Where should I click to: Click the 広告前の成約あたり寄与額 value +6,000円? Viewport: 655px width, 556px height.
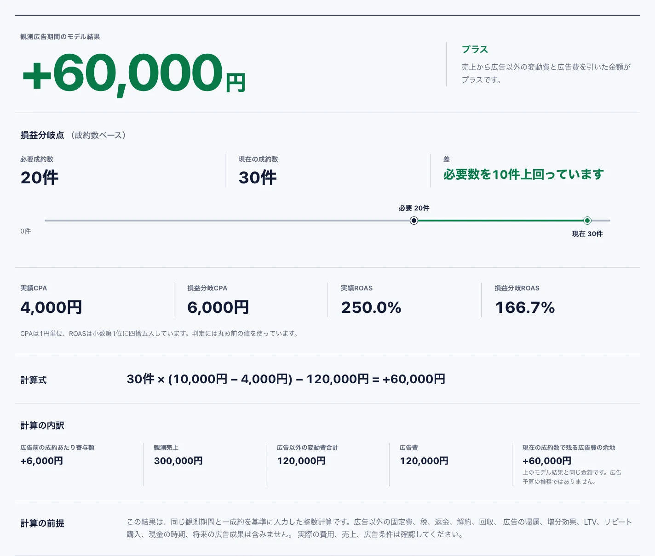tap(42, 461)
